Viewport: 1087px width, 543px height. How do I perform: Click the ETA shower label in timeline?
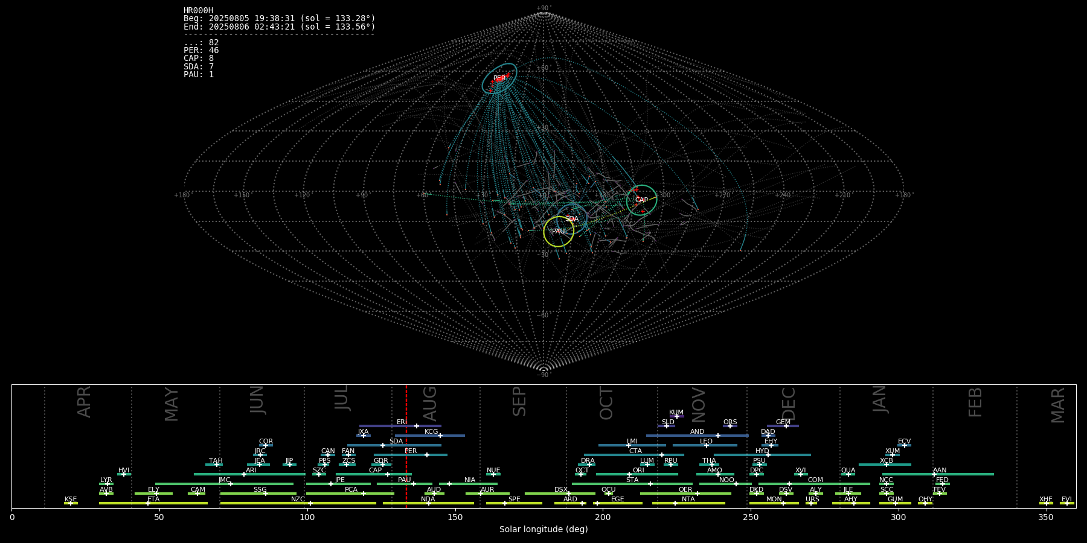pyautogui.click(x=153, y=500)
